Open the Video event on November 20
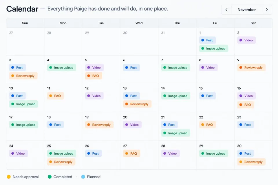This screenshot has width=278, height=185. pos(132,125)
